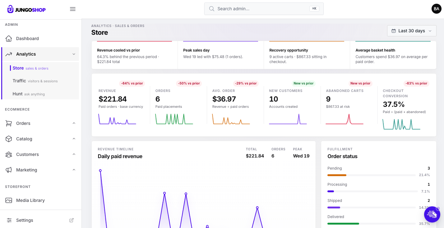Click the Shipped status progress bar
This screenshot has width=444, height=228.
point(372,207)
